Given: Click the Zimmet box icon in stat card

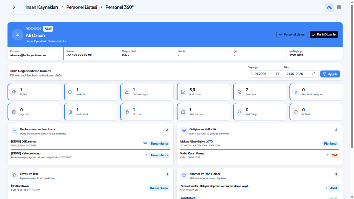Looking at the screenshot, I should tap(127, 112).
